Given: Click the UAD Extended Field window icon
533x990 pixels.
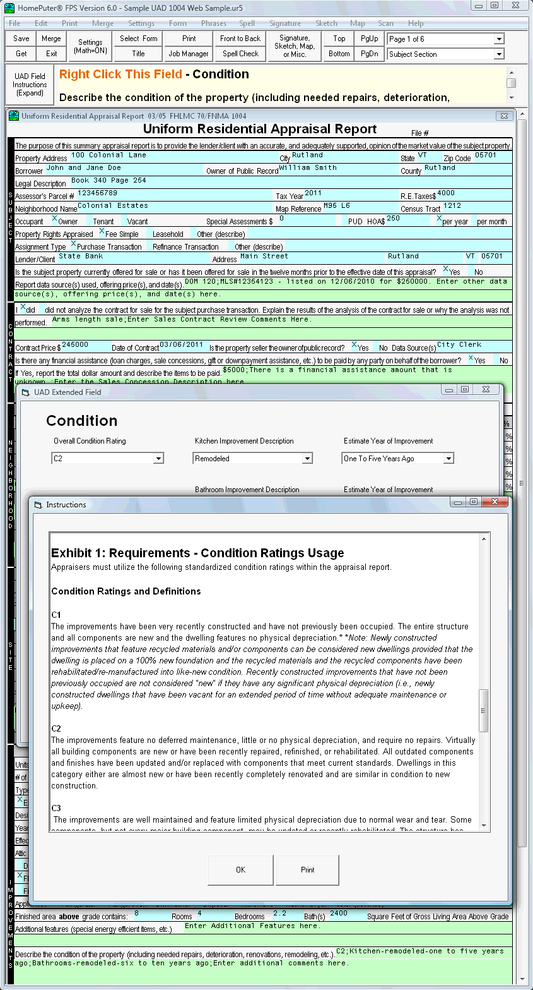Looking at the screenshot, I should 25,392.
